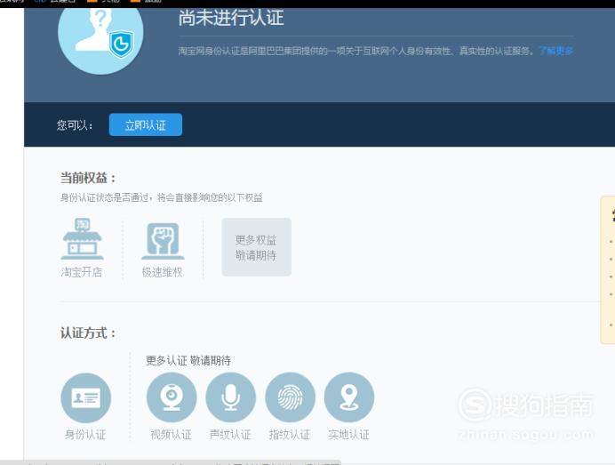
Task: Click the 更多权益 敬请期待 tile
Action: [x=257, y=247]
